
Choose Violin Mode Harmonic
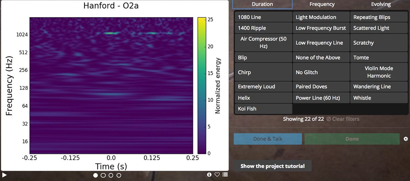[x=379, y=72]
